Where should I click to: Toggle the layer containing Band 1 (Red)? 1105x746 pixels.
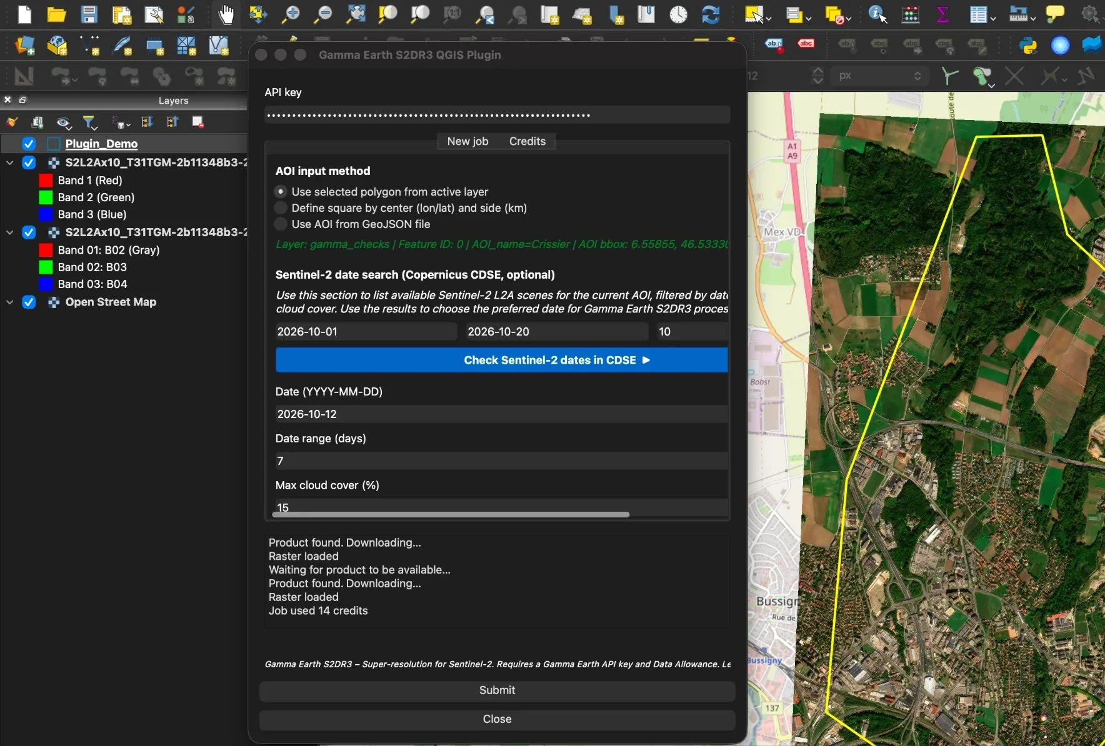click(29, 162)
